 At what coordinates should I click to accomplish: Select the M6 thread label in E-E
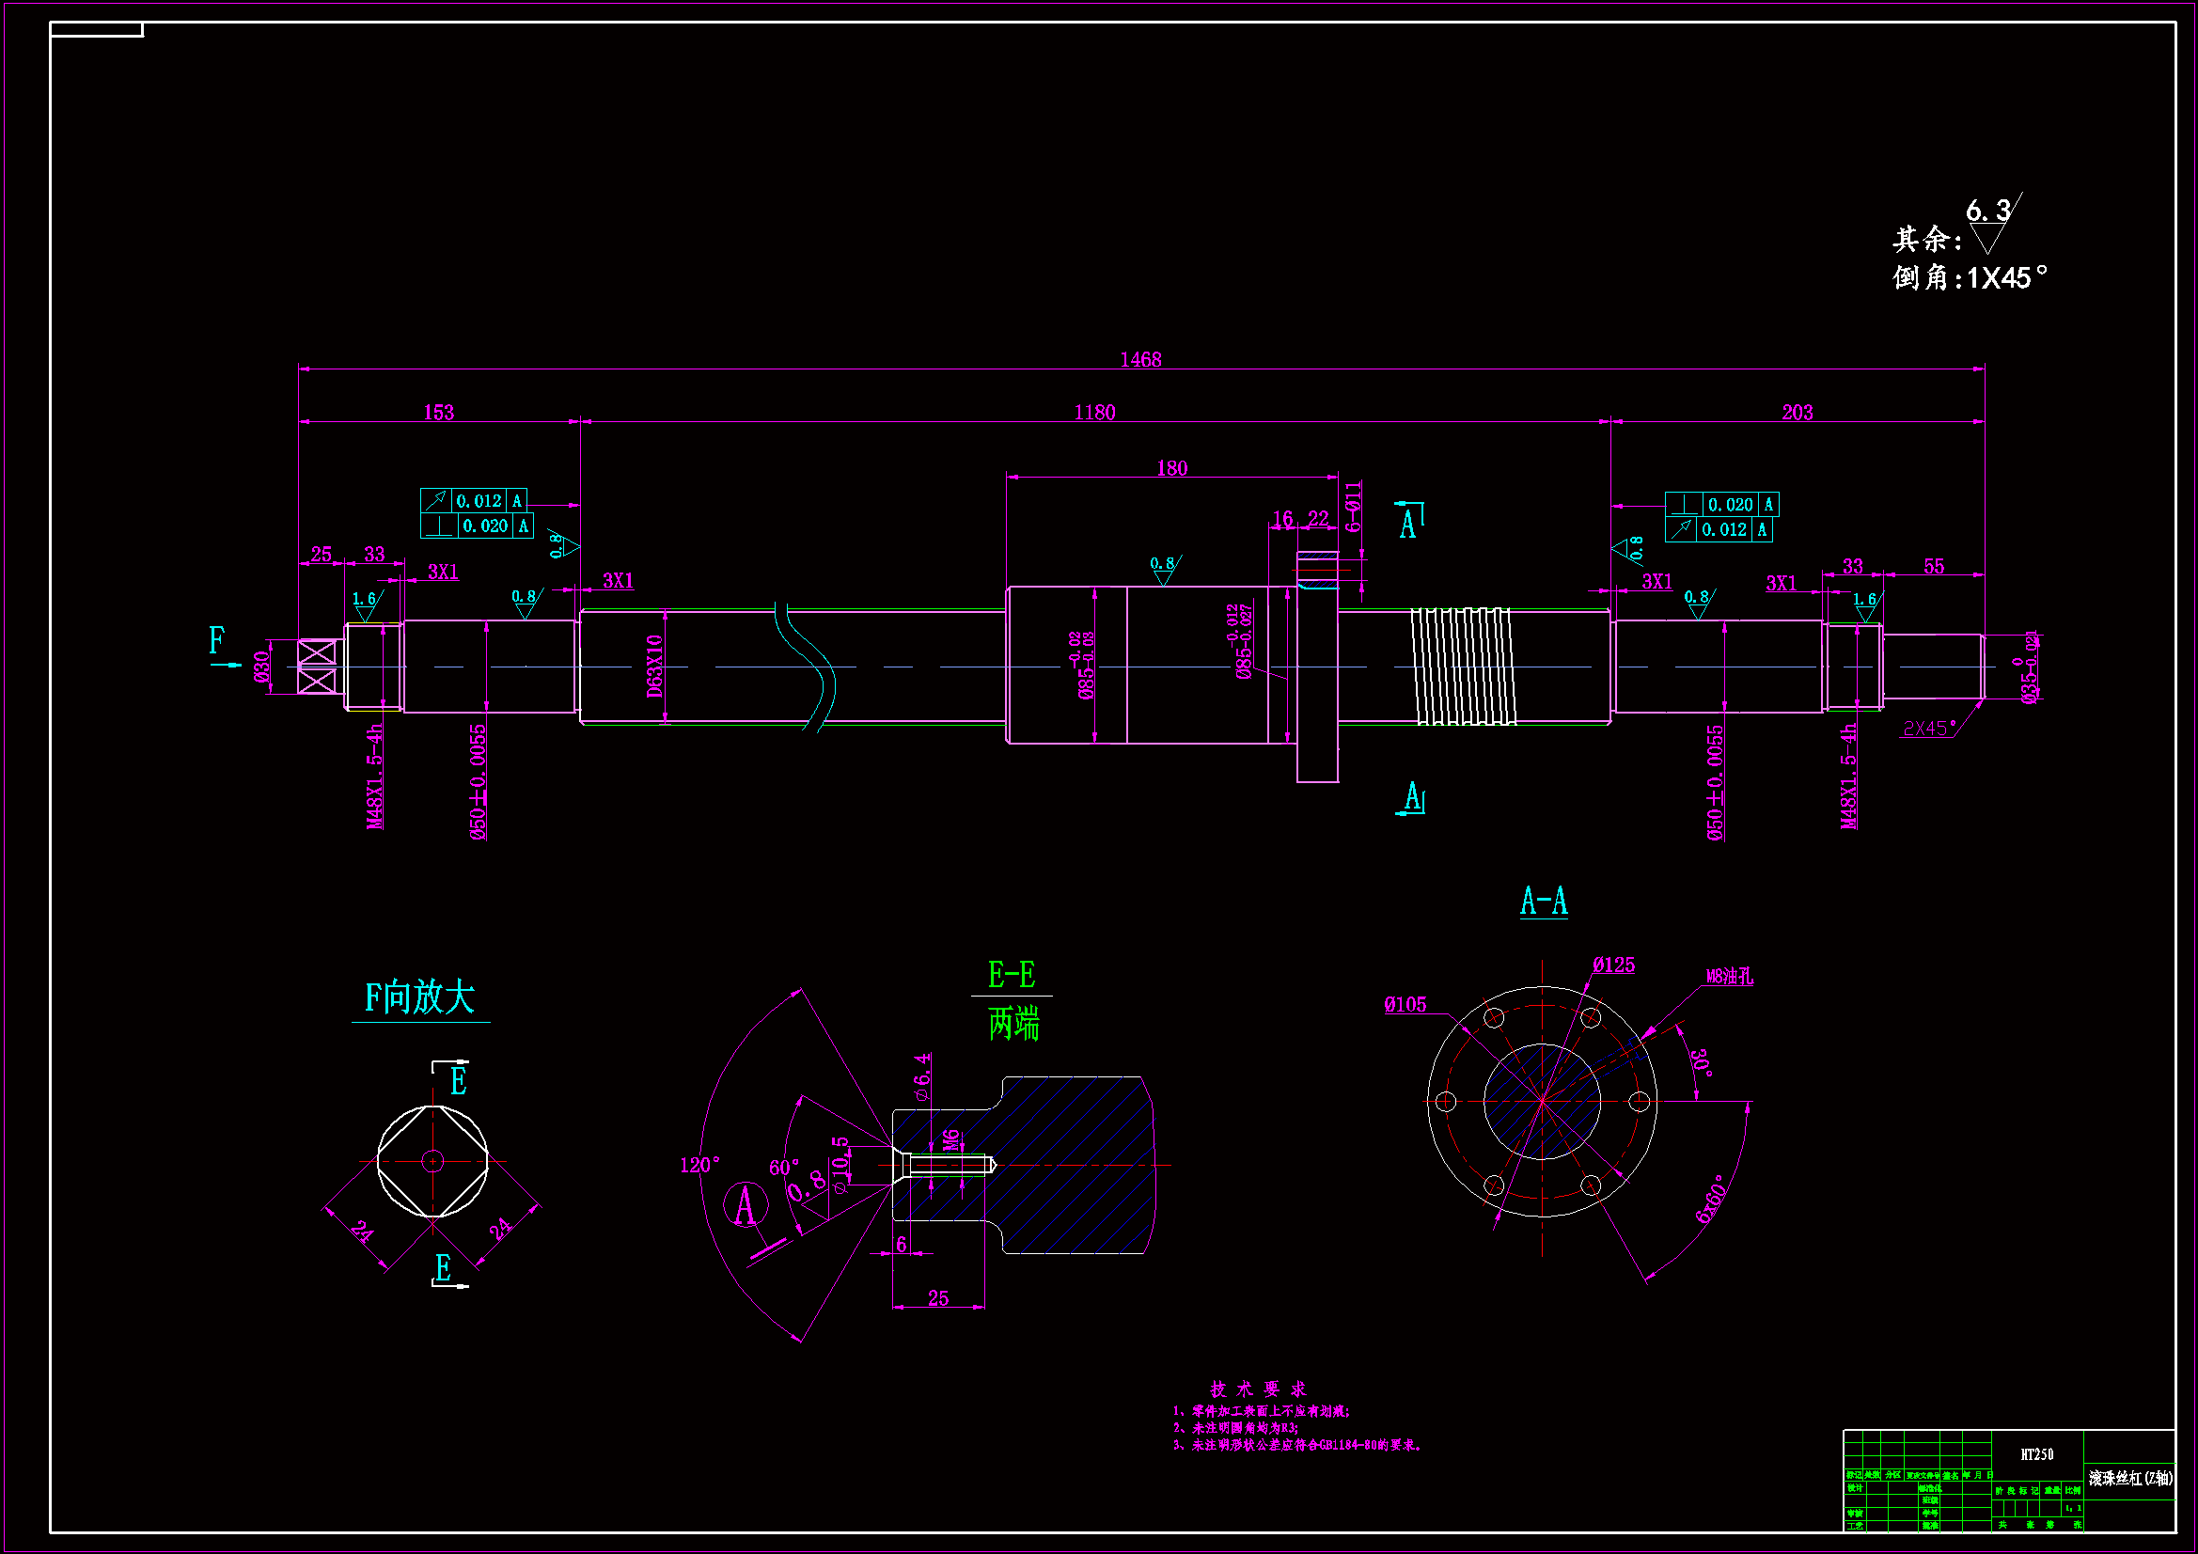[950, 1139]
